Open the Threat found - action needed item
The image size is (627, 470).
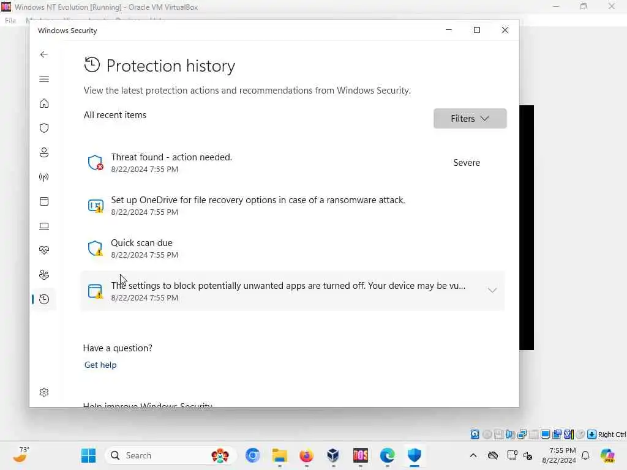[x=293, y=163]
